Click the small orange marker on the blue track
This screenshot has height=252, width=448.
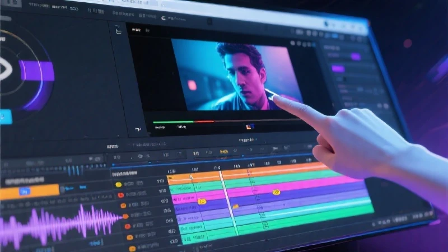pos(236,207)
